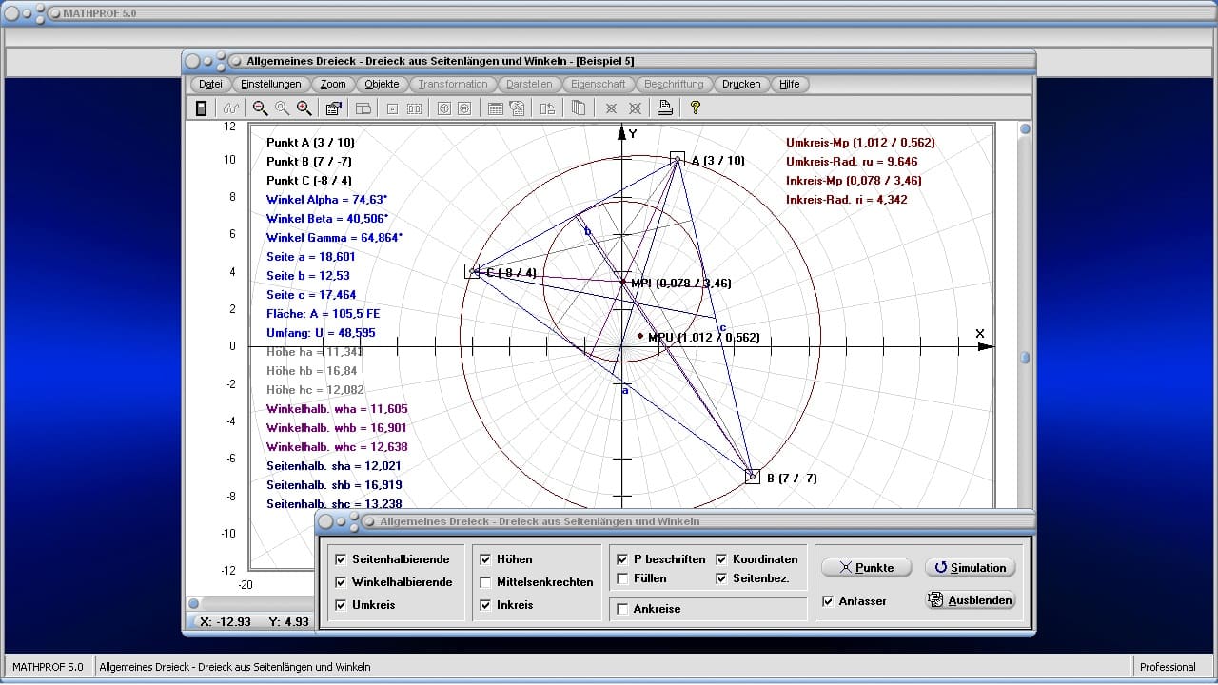This screenshot has width=1218, height=685.
Task: Click the single square frame toolbar icon
Action: [391, 108]
